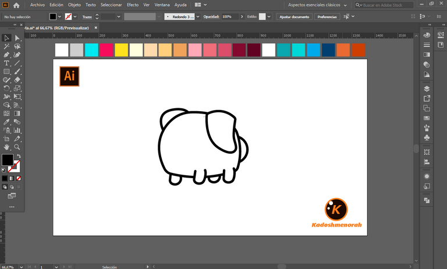Open Aspectos esenciales clásicos workspace dropdown
The height and width of the screenshot is (269, 447).
(317, 5)
